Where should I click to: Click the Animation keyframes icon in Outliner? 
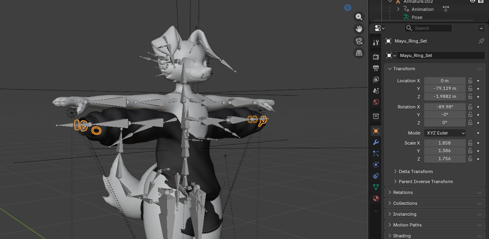(x=446, y=8)
